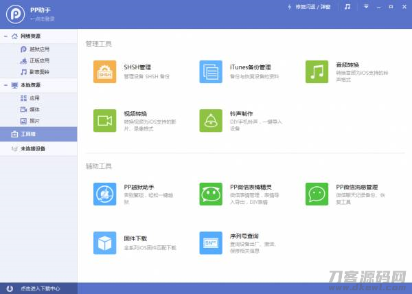Image resolution: width=412 pixels, height=294 pixels.
Task: Maximize the PP助手 window
Action: tap(391, 7)
